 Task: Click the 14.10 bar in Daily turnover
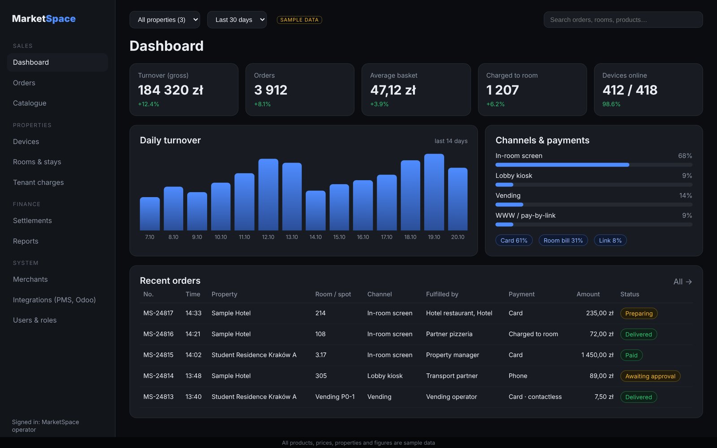(x=315, y=211)
